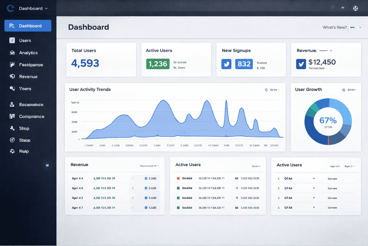The image size is (368, 246).
Task: Switch to the Dashboard sidebar entry
Action: 27,26
